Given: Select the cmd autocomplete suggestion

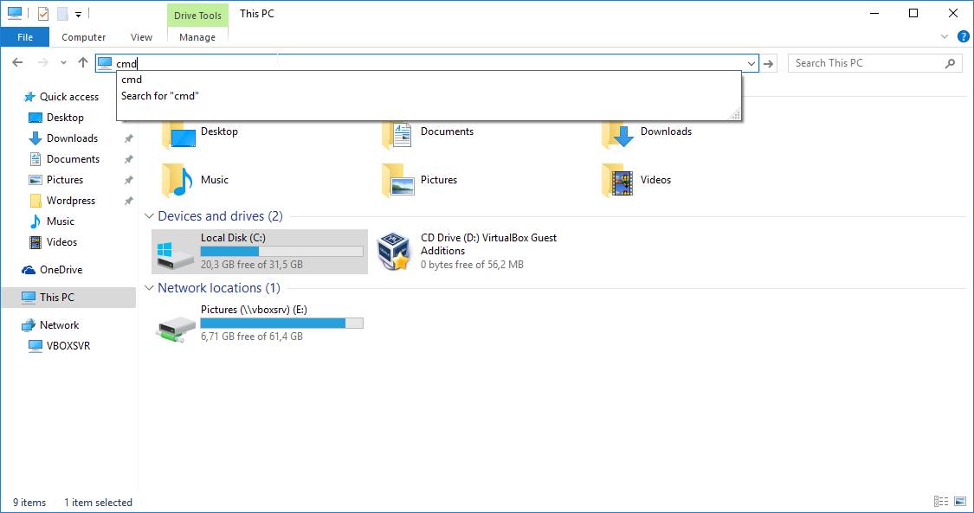Looking at the screenshot, I should click(429, 80).
